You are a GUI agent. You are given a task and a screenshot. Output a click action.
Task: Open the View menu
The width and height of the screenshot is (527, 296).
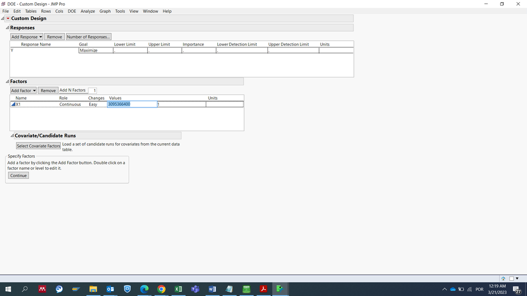click(x=134, y=11)
